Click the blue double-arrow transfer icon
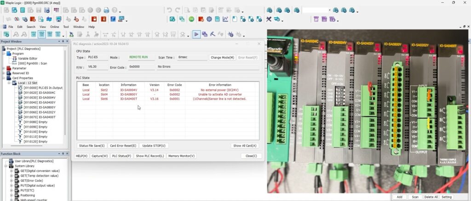The height and width of the screenshot is (201, 471). tap(49, 19)
